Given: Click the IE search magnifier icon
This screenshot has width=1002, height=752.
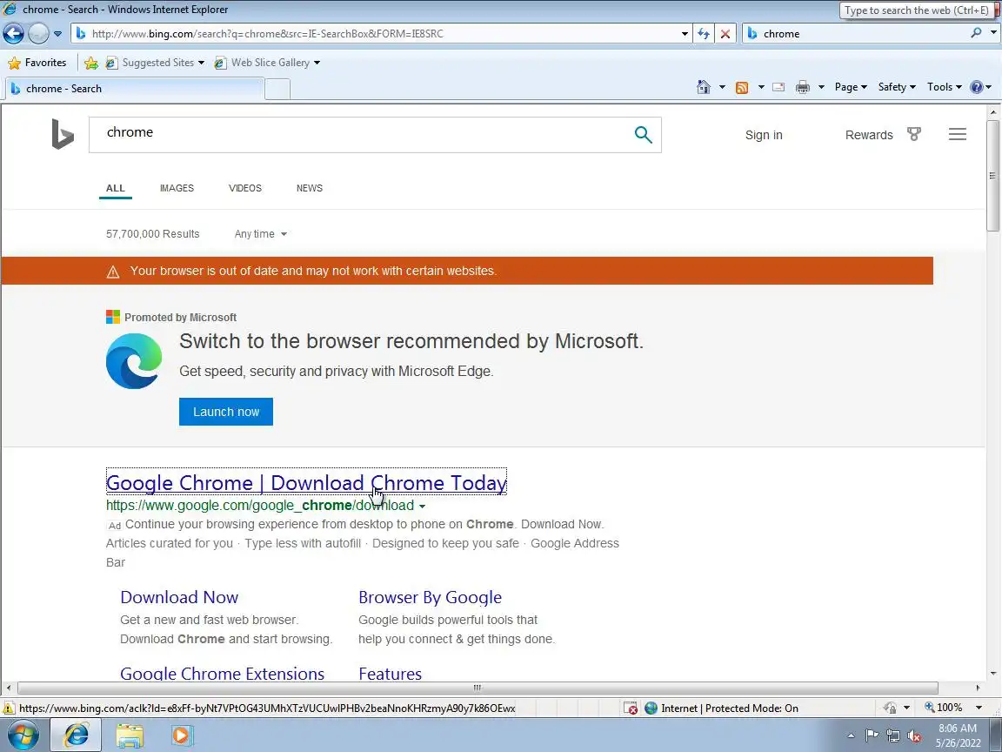Looking at the screenshot, I should pyautogui.click(x=976, y=32).
